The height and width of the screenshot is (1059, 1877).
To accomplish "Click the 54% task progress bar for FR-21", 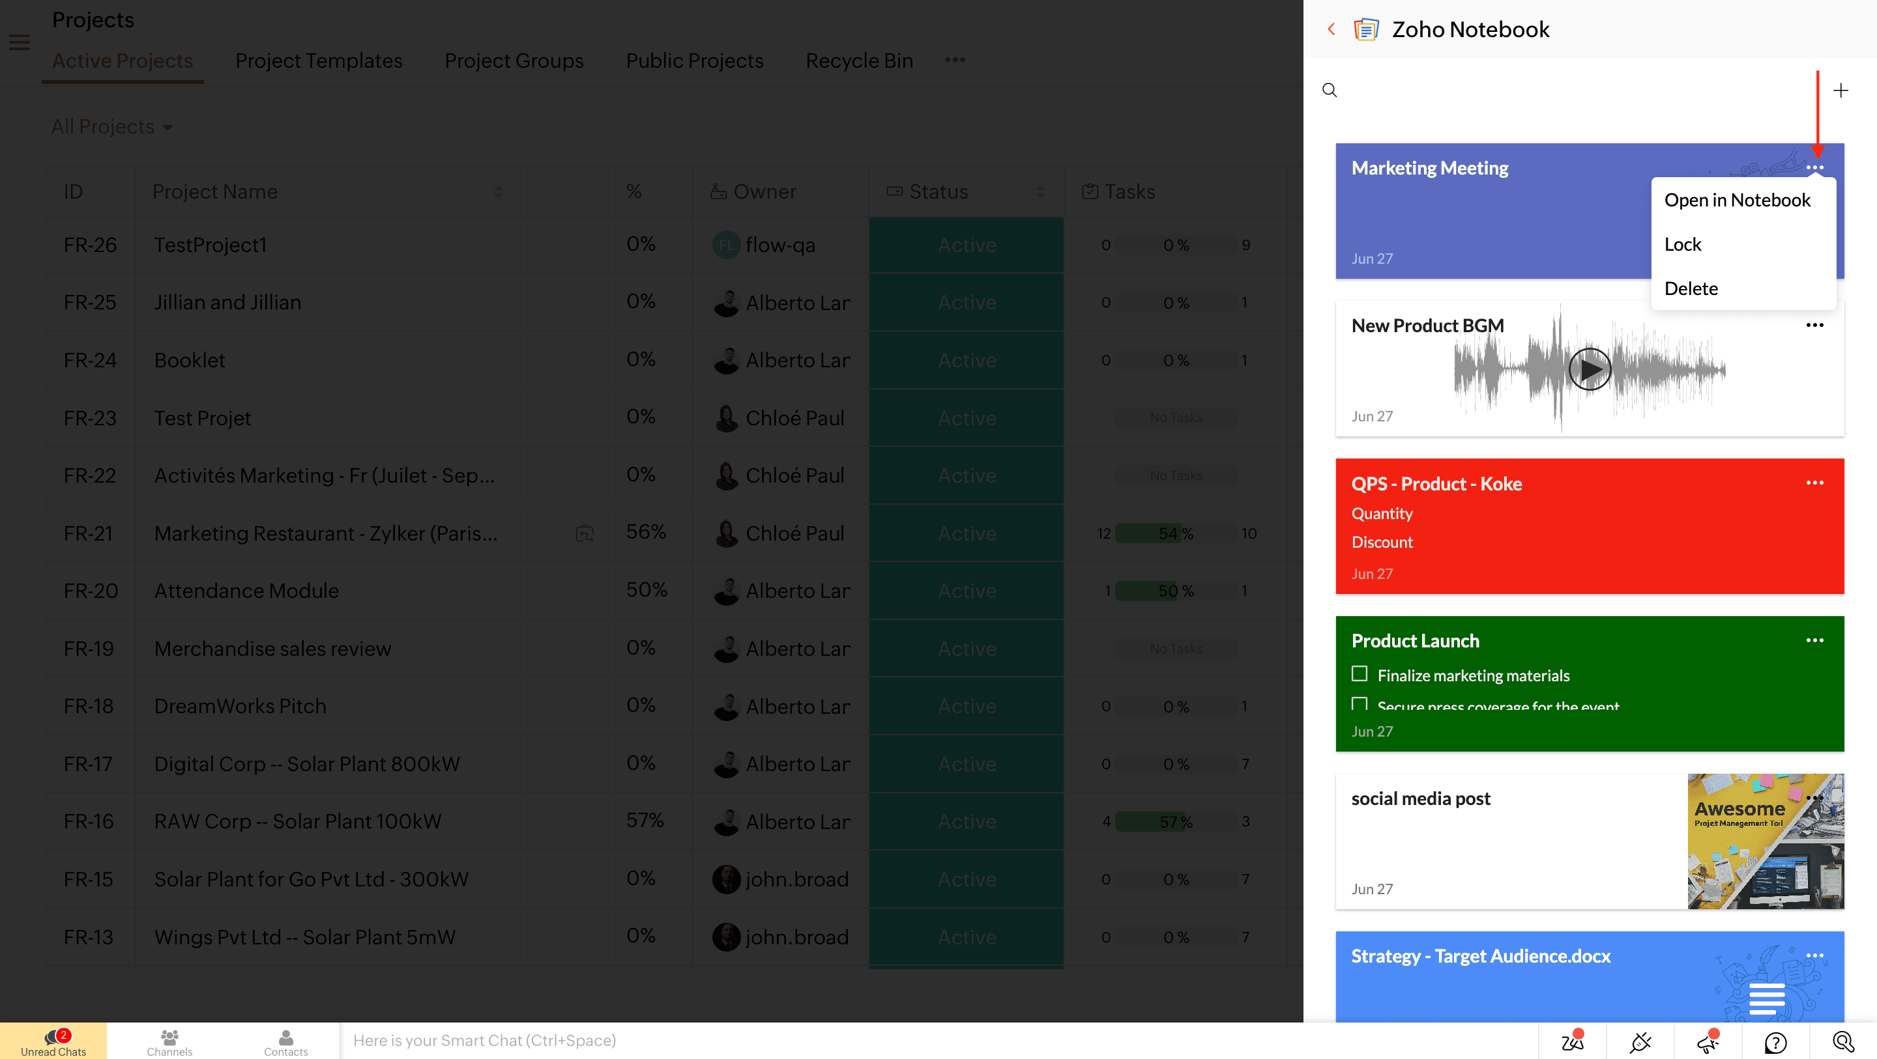I will click(x=1175, y=533).
